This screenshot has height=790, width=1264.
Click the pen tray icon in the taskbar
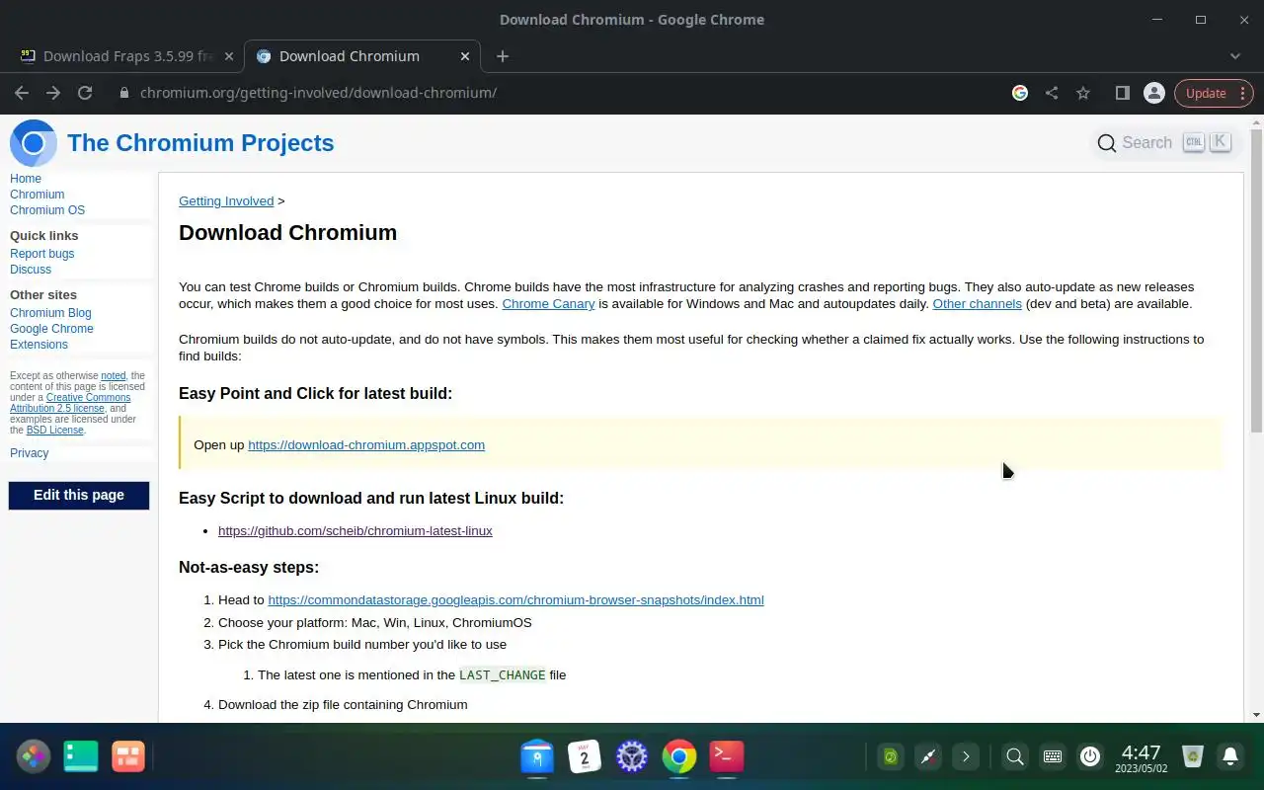point(928,756)
